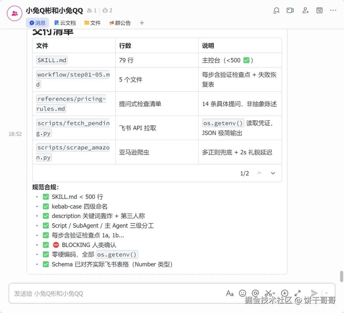This screenshot has height=313, width=344.
Task: Click 零硬编码 os.getenv() item
Action: point(95,254)
